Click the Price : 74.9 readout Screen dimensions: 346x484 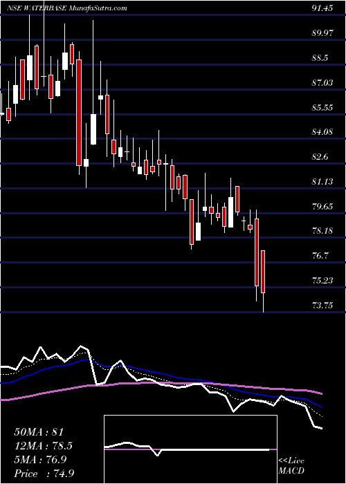coord(44,474)
